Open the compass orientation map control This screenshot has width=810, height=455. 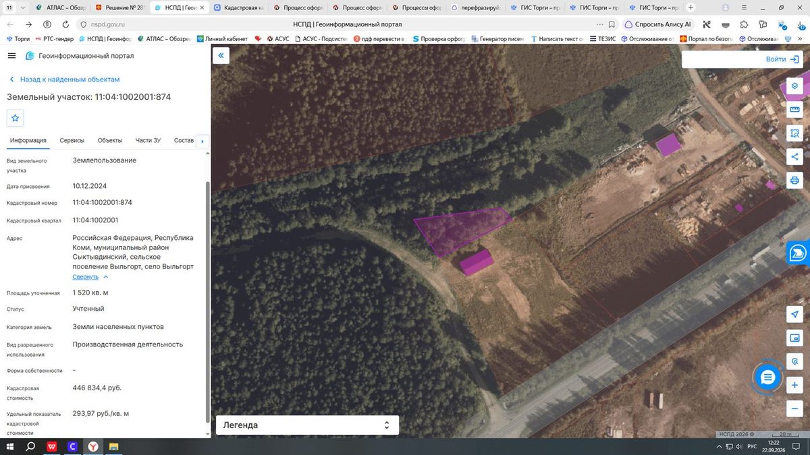794,361
